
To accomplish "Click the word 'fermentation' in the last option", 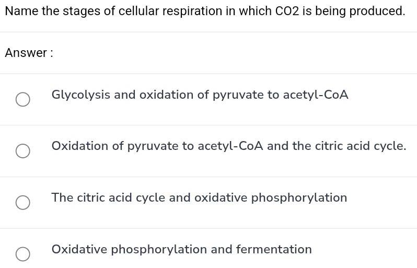I will pos(274,250).
